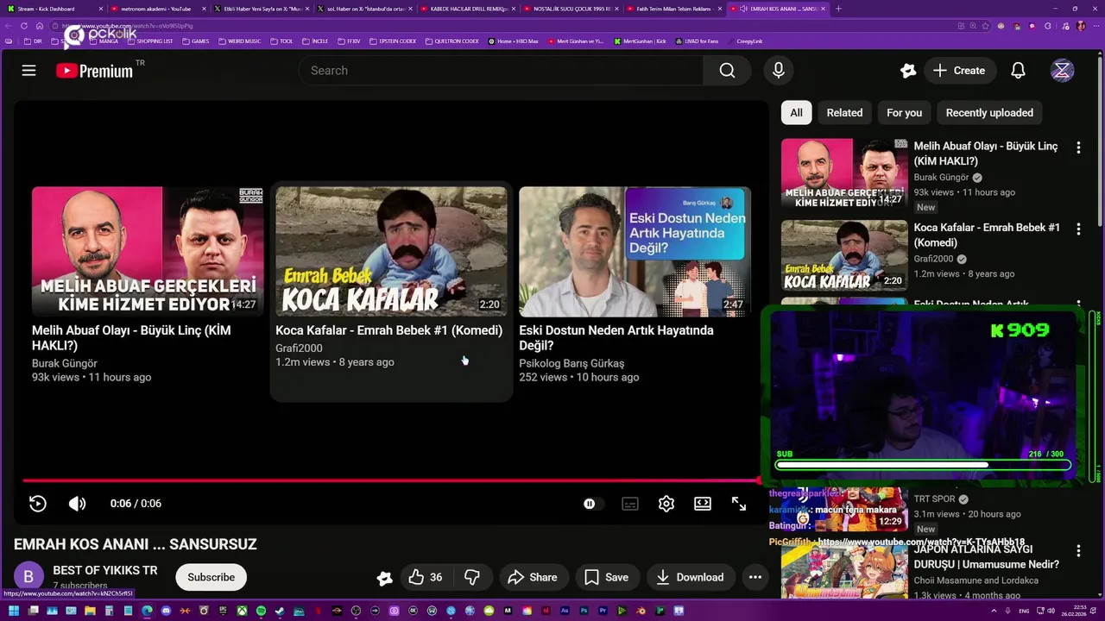
Task: Open the CreepyLink bookmark
Action: point(744,41)
